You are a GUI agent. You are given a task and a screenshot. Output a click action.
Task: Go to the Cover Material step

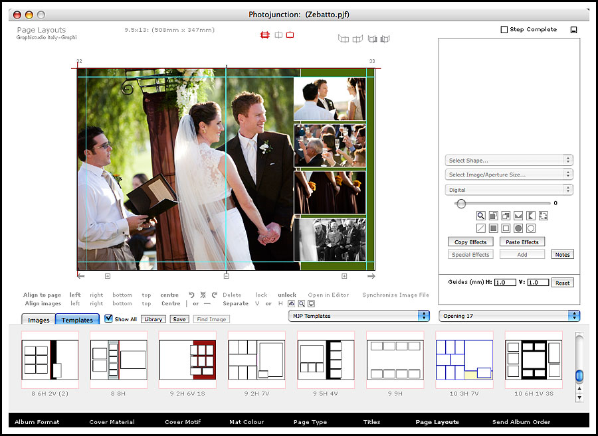[x=112, y=422]
